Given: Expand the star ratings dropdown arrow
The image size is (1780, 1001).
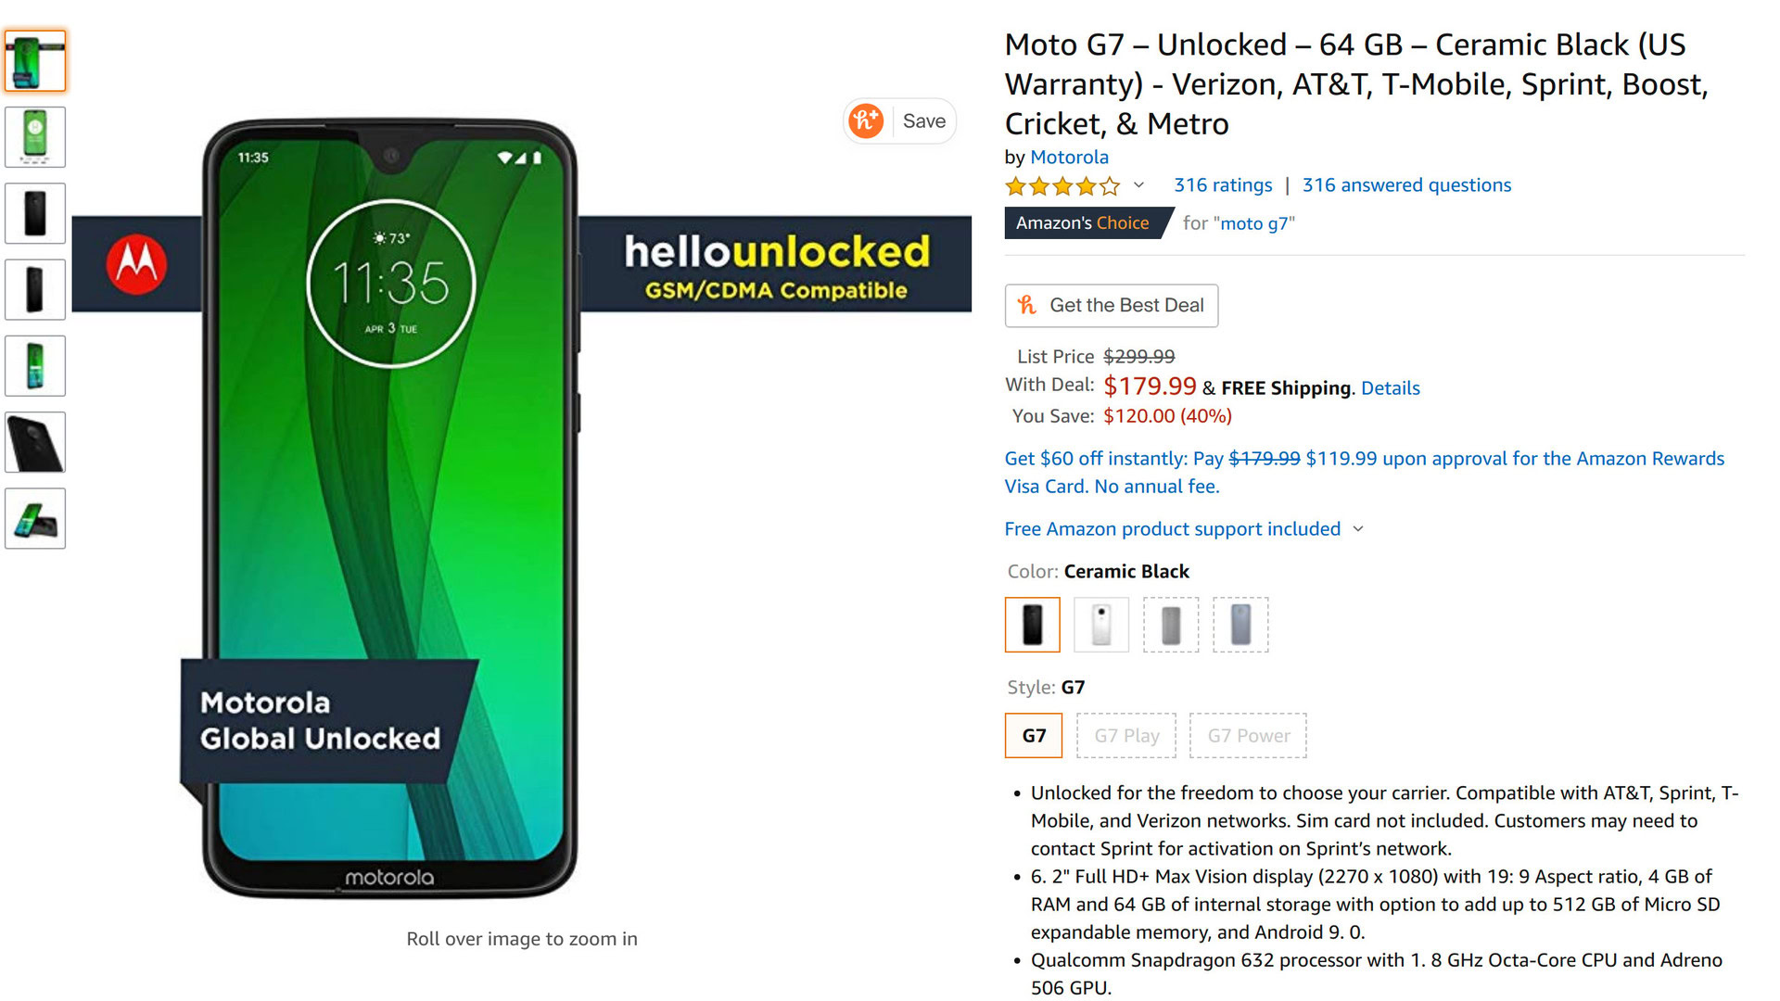Looking at the screenshot, I should point(1139,185).
